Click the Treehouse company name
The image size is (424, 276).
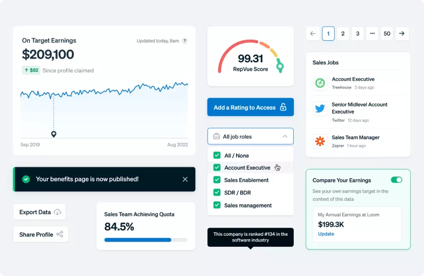[342, 87]
